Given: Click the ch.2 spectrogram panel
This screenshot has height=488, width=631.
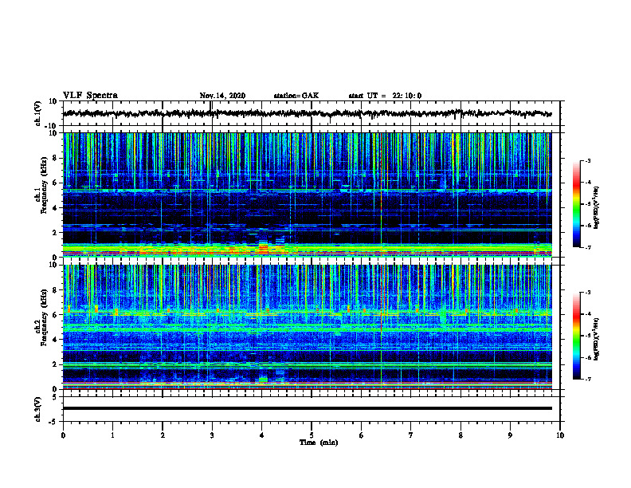Looking at the screenshot, I should (307, 327).
